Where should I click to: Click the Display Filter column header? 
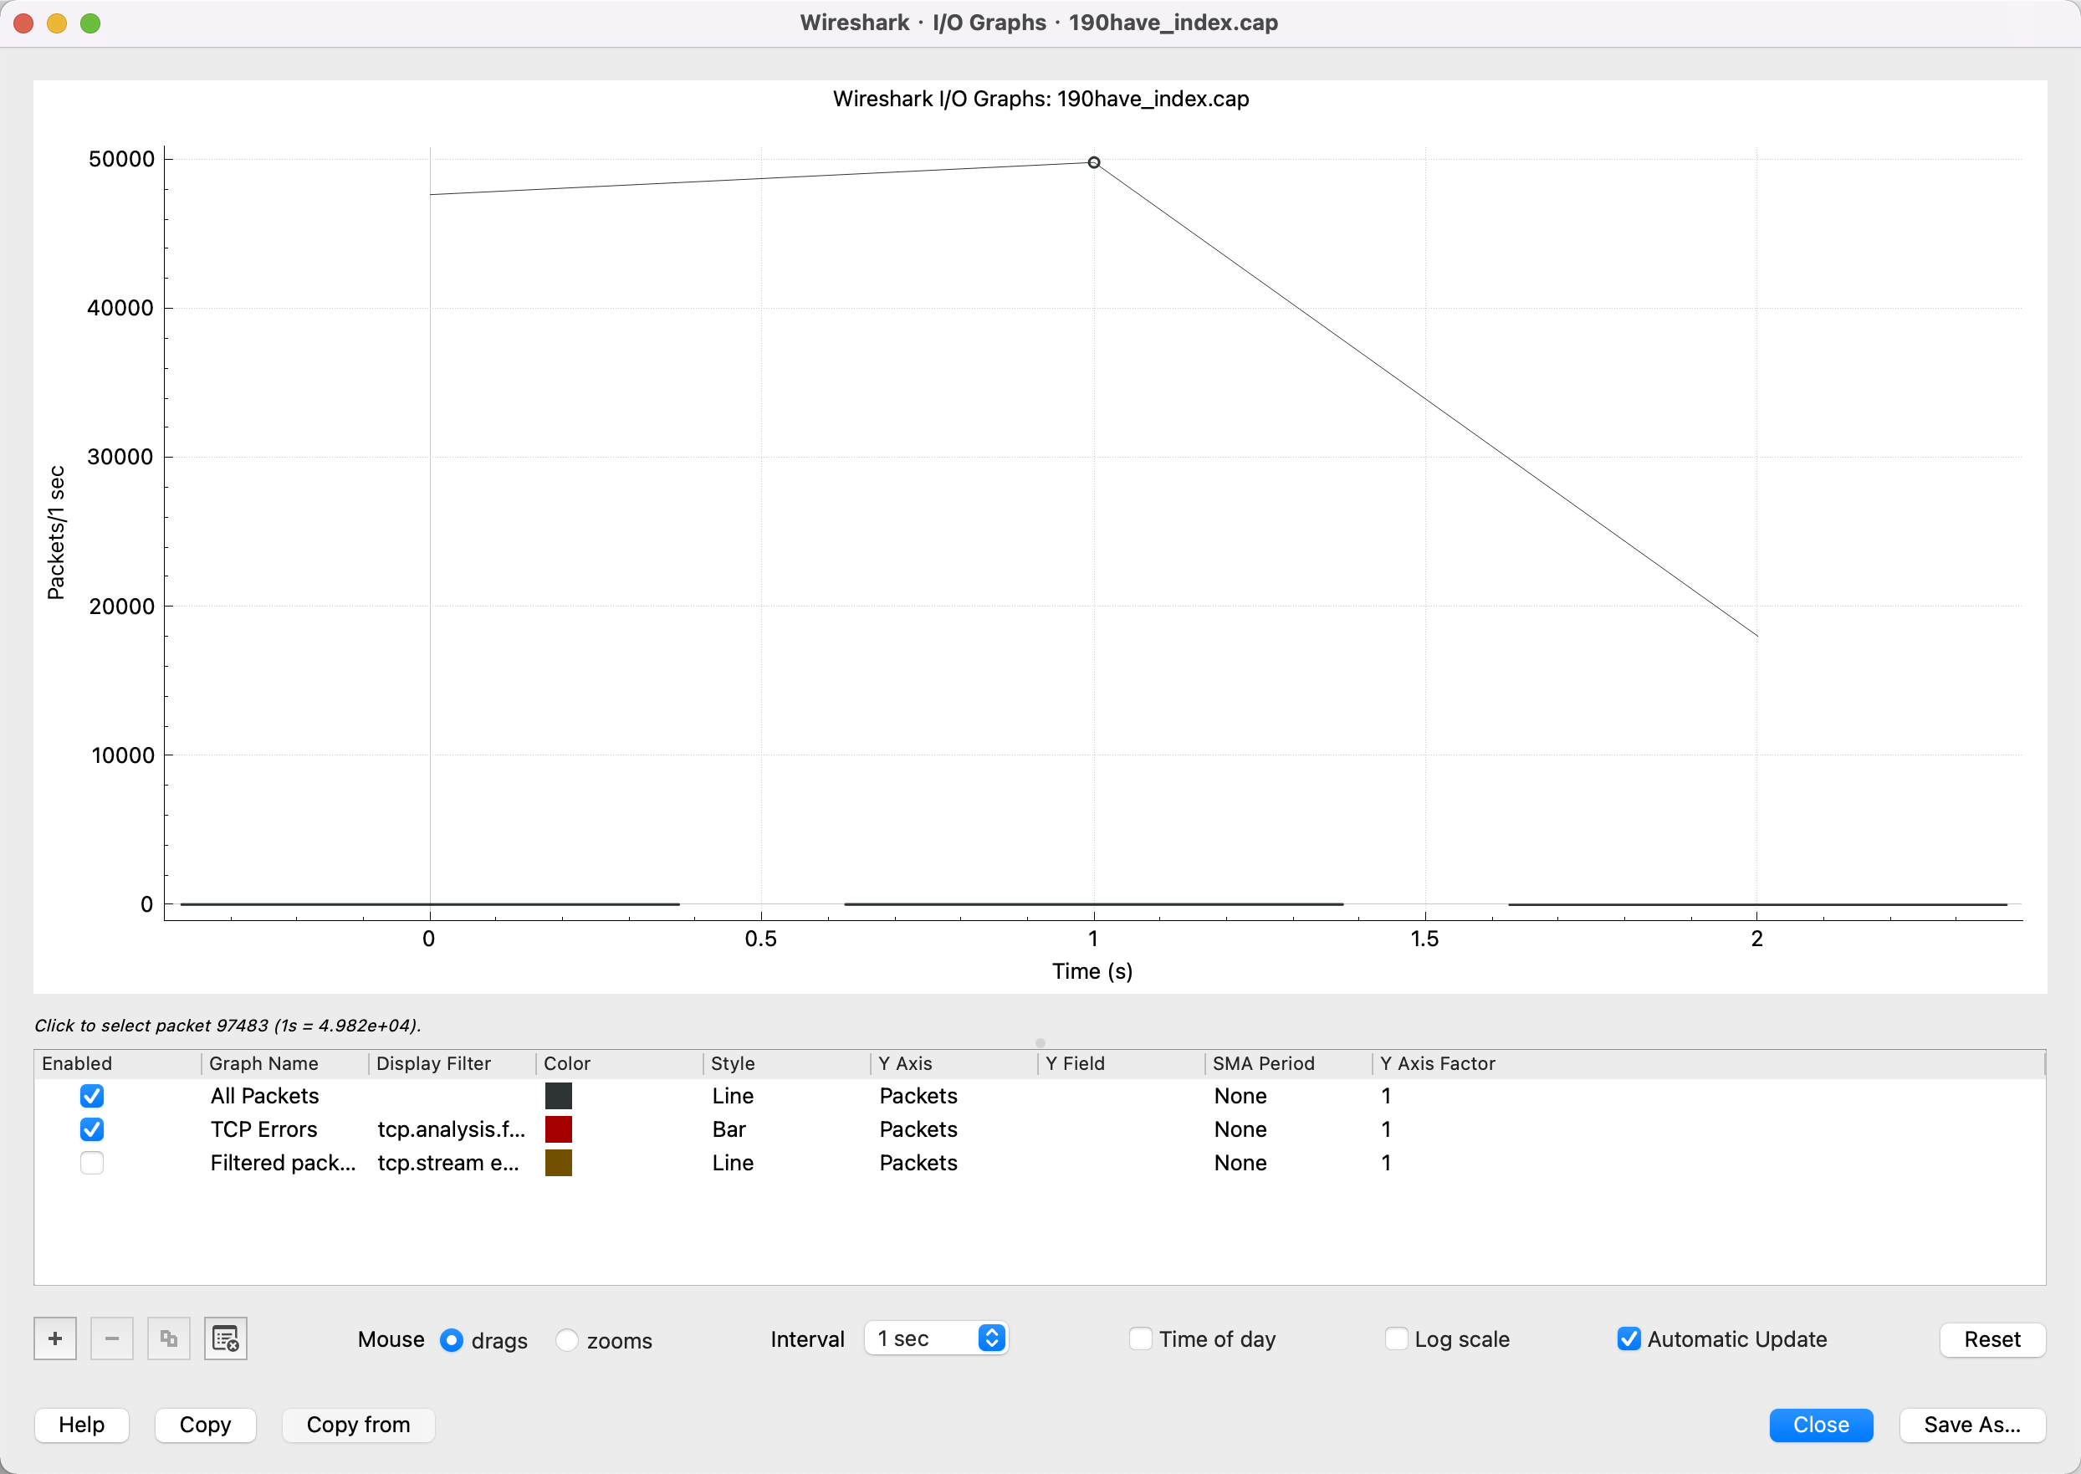(434, 1063)
